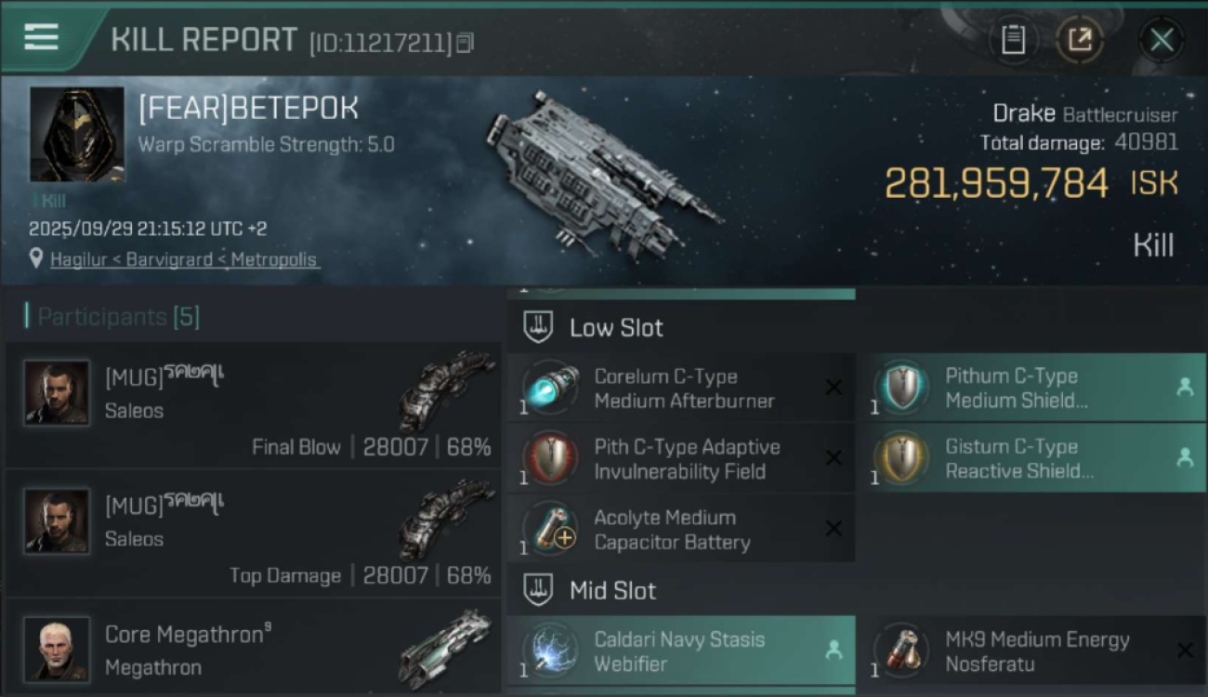Close the kill report window
This screenshot has height=697, width=1208.
[1161, 40]
